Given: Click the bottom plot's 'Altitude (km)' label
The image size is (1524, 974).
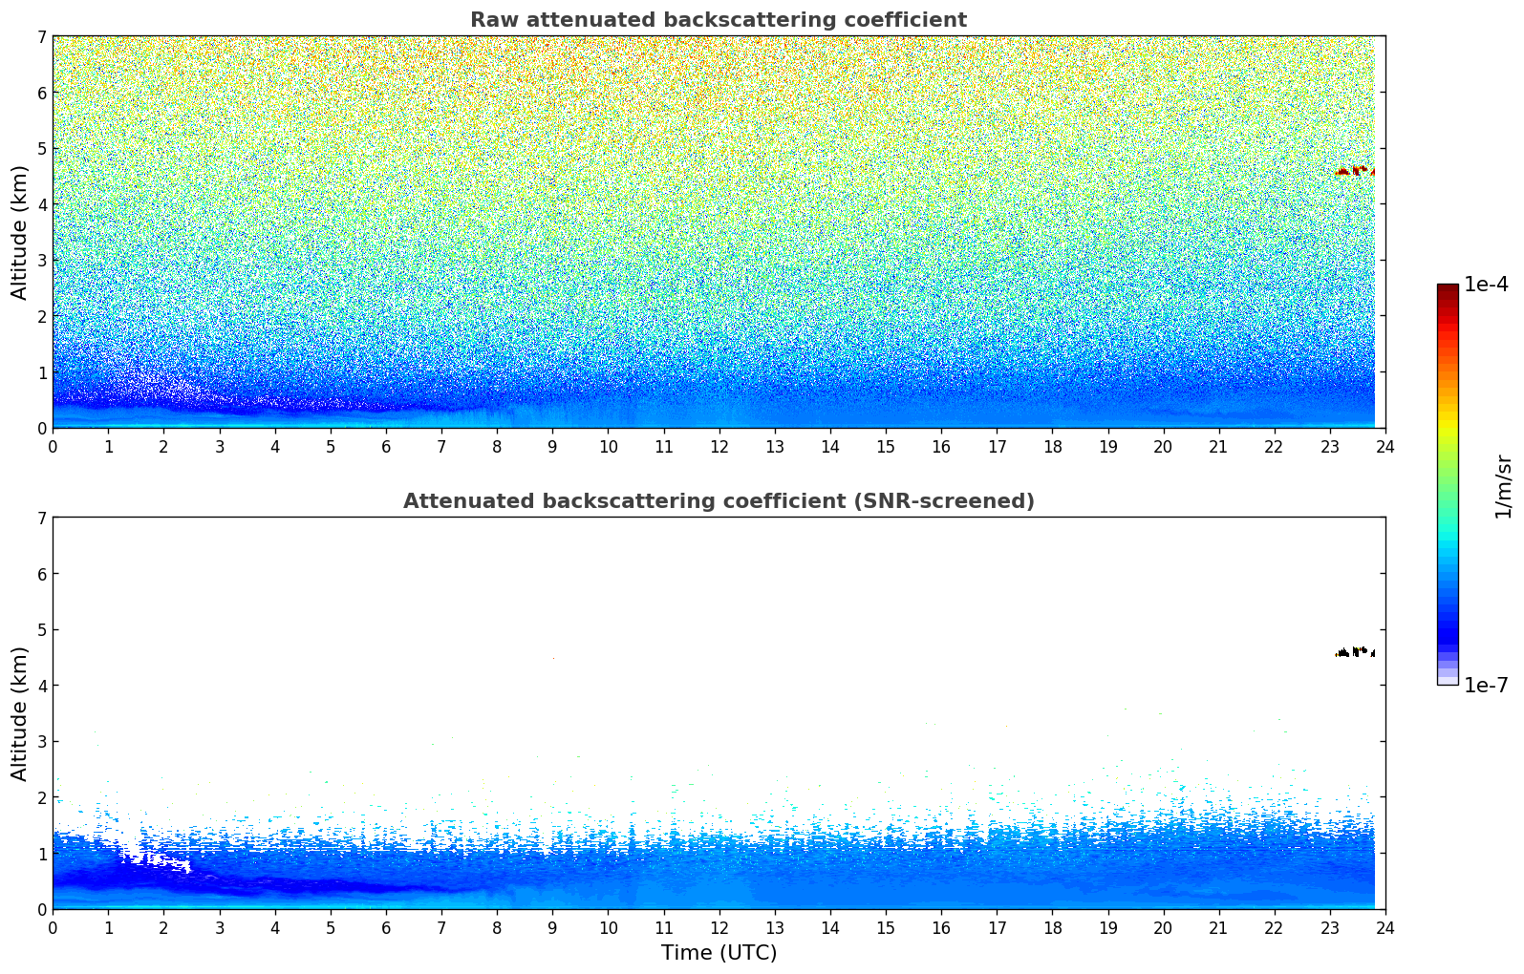Looking at the screenshot, I should (19, 713).
